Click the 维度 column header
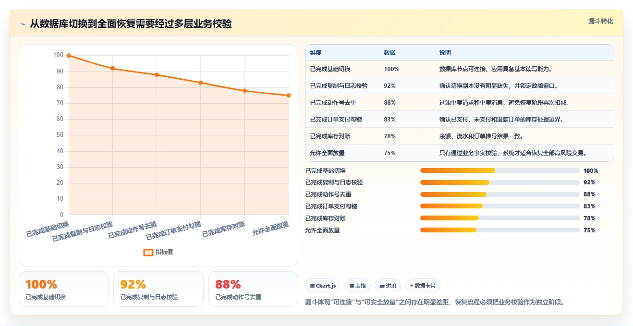The height and width of the screenshot is (326, 633). pos(316,53)
